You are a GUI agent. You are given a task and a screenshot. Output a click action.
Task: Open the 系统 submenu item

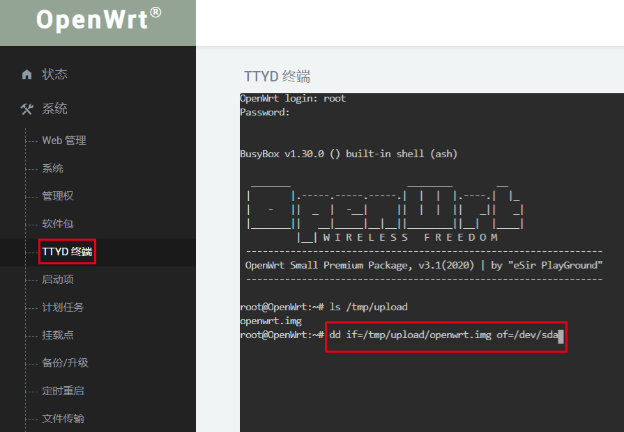(53, 168)
